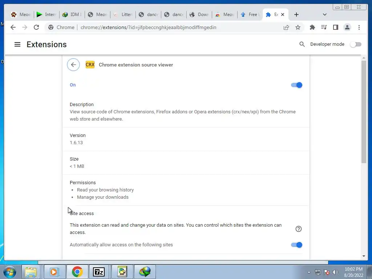Click the Show desktop strip in taskbar
This screenshot has height=279, width=372.
coord(370,272)
